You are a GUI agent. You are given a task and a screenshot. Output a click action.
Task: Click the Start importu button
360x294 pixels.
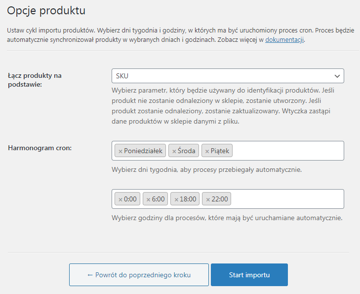[249, 275]
